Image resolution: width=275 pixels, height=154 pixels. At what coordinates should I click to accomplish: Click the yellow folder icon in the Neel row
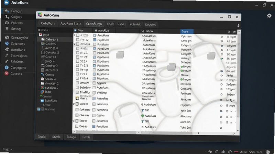pos(77,98)
